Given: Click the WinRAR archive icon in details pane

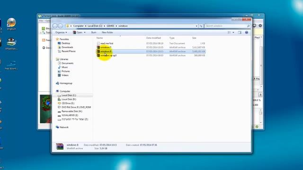Looking at the screenshot, I should click(60, 146).
